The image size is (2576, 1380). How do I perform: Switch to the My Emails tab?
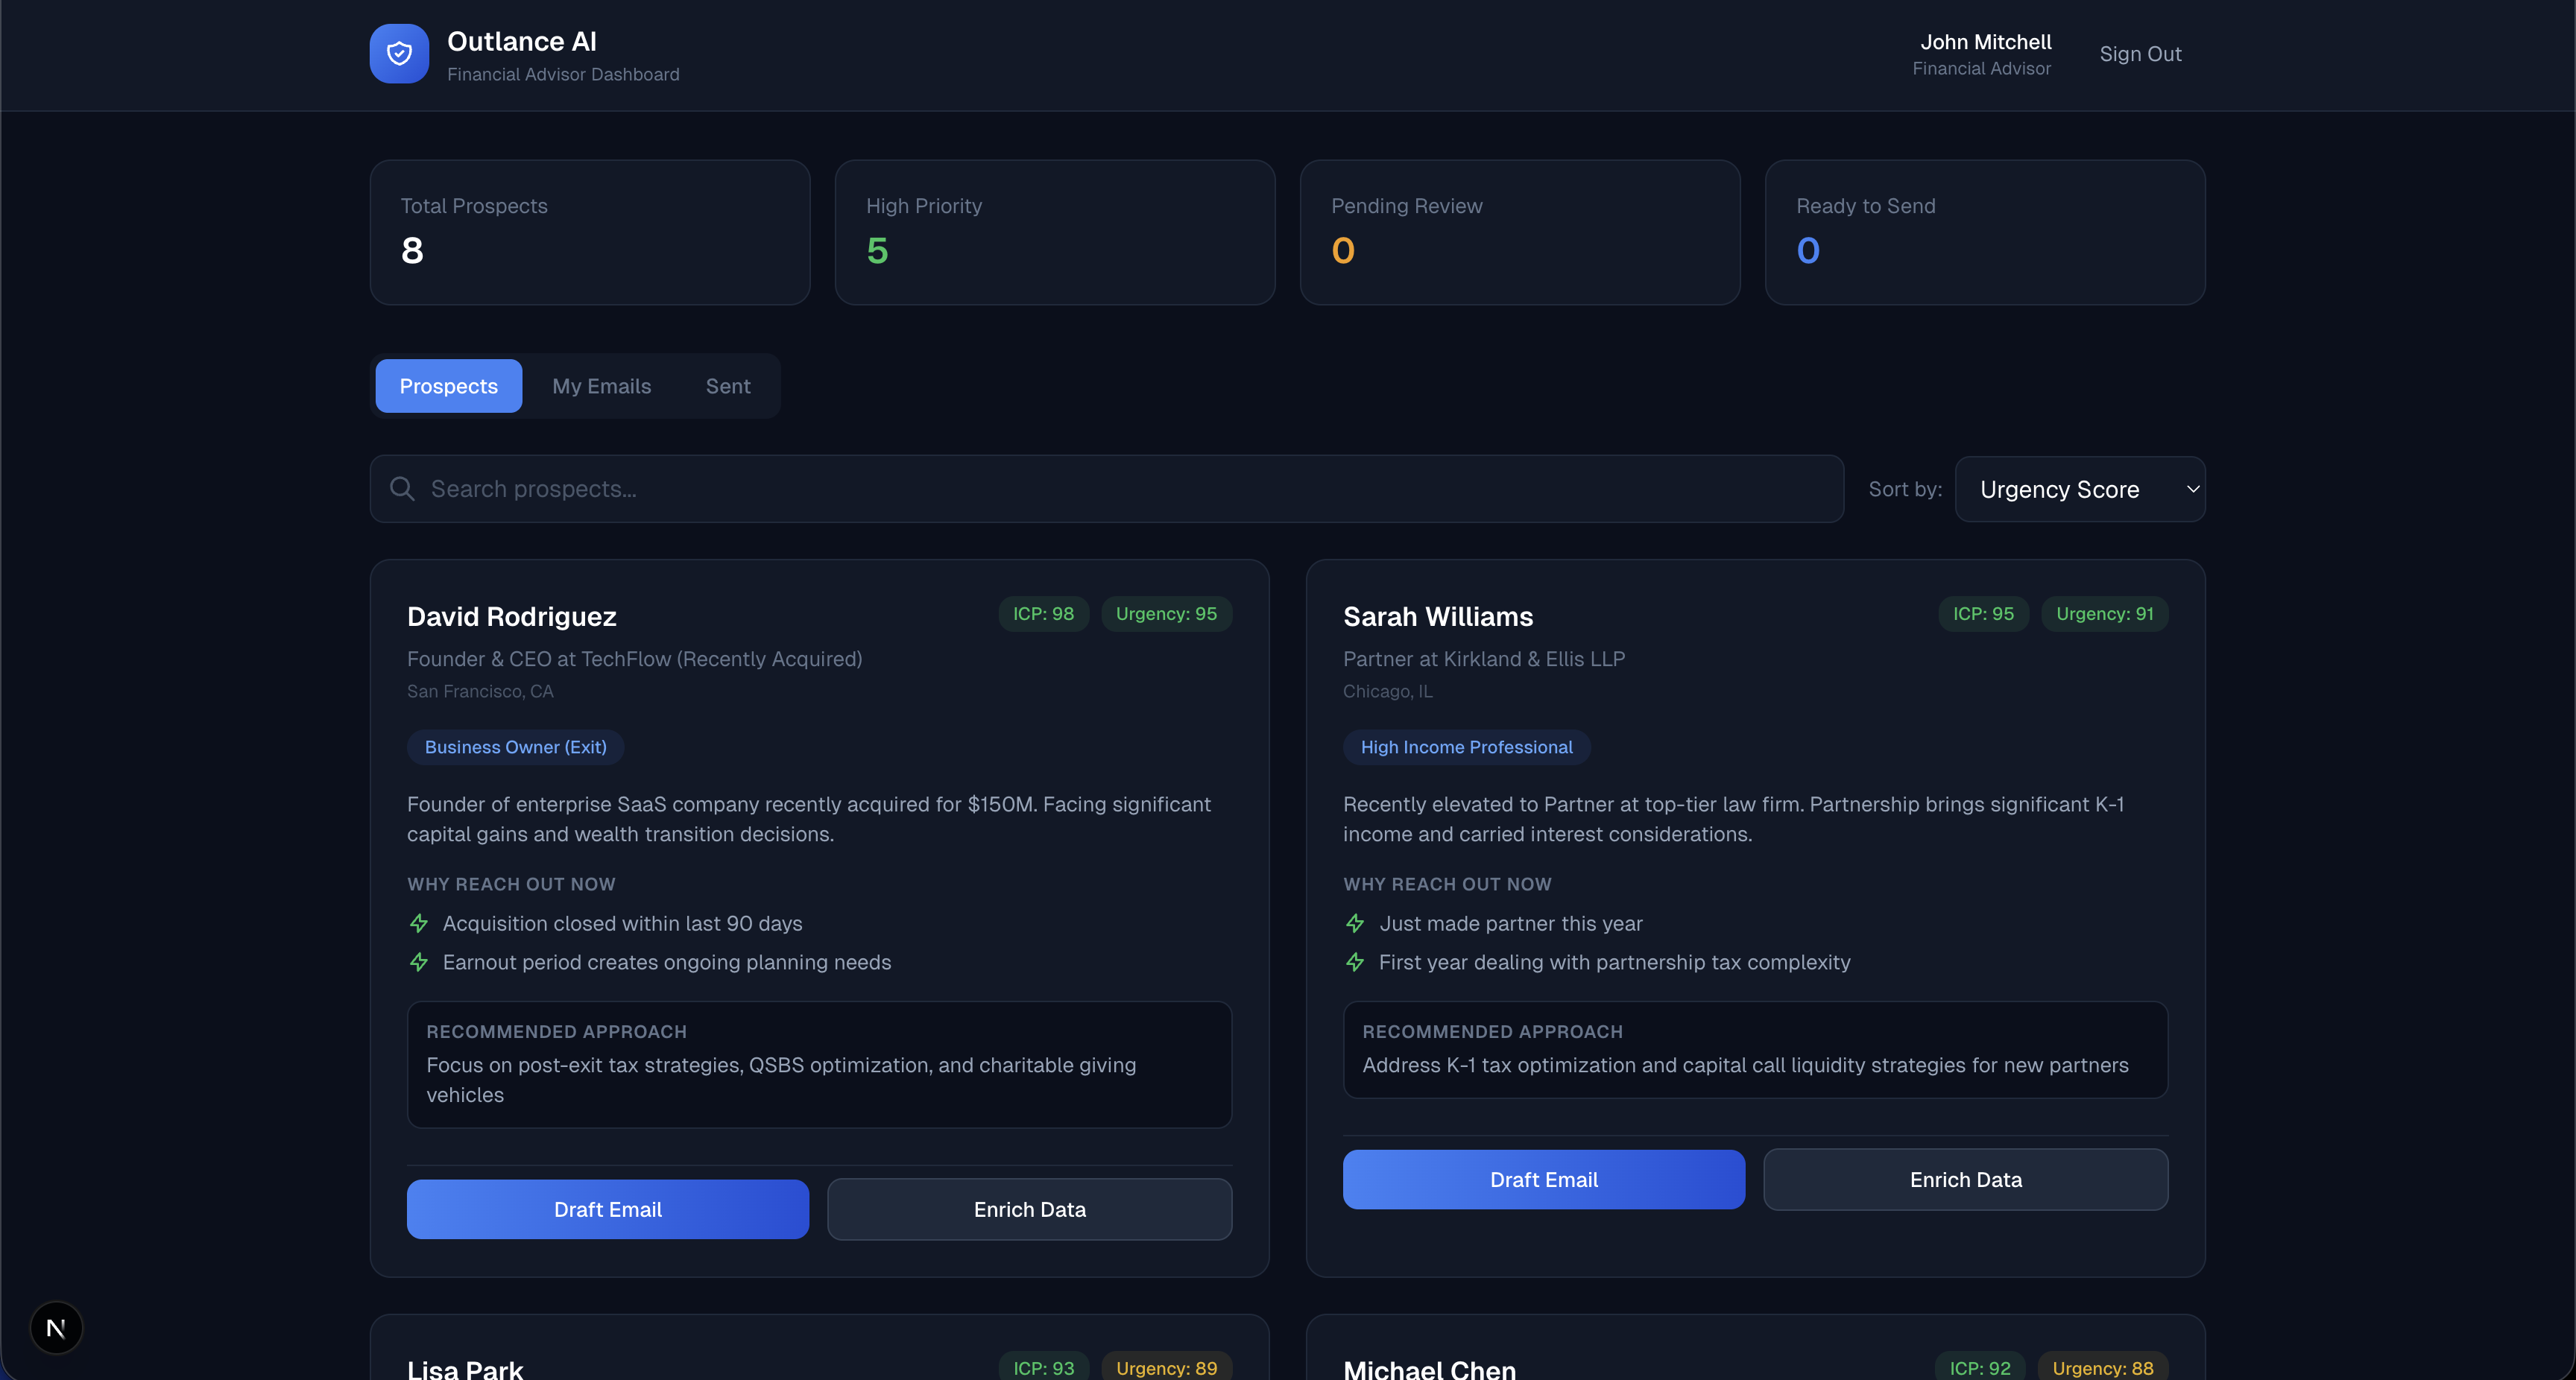click(x=601, y=386)
